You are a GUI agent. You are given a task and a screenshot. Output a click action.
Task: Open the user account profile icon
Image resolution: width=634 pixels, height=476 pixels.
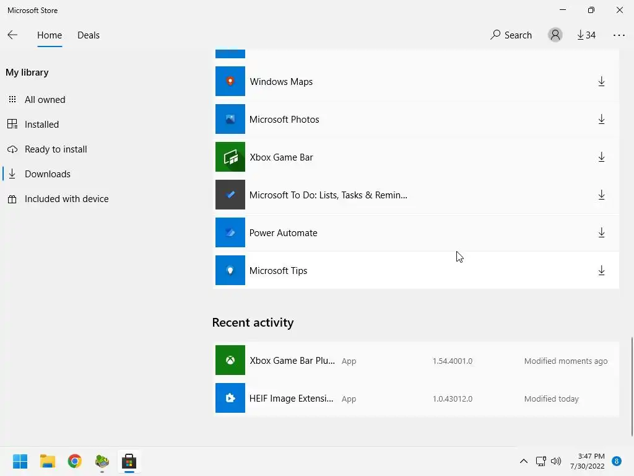pyautogui.click(x=555, y=35)
